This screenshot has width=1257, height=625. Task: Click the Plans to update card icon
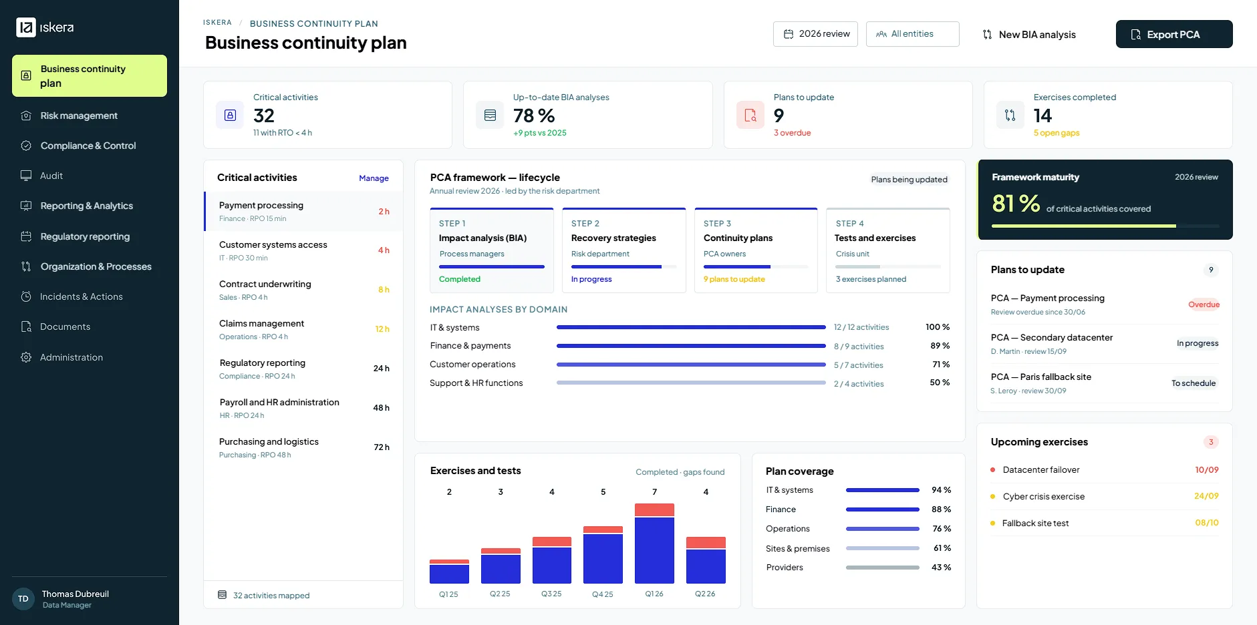tap(750, 115)
